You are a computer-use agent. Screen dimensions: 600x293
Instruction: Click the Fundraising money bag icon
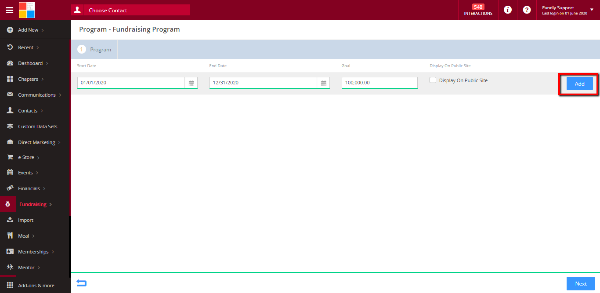point(7,204)
